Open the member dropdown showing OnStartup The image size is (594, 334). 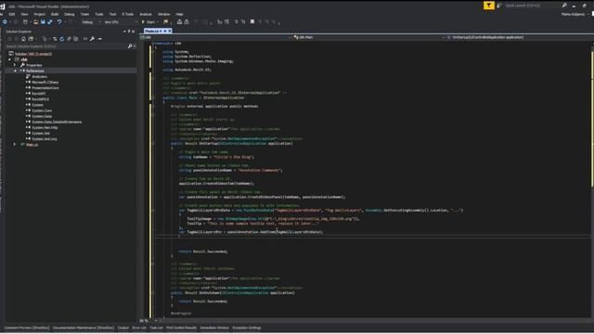[x=518, y=37]
